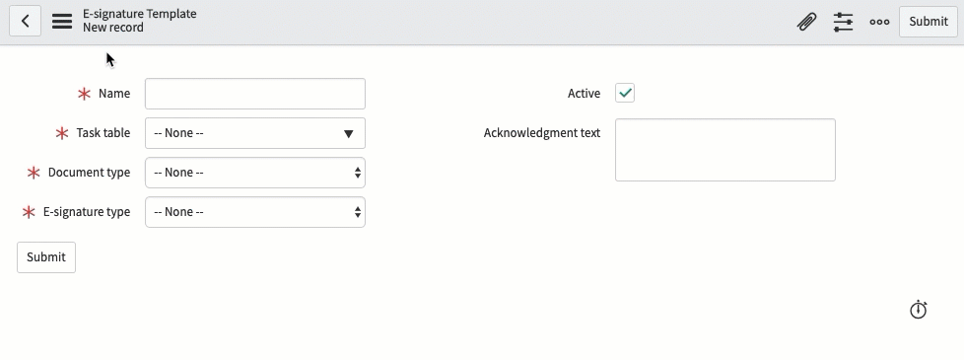Click the Task table label
964x360 pixels.
point(103,133)
